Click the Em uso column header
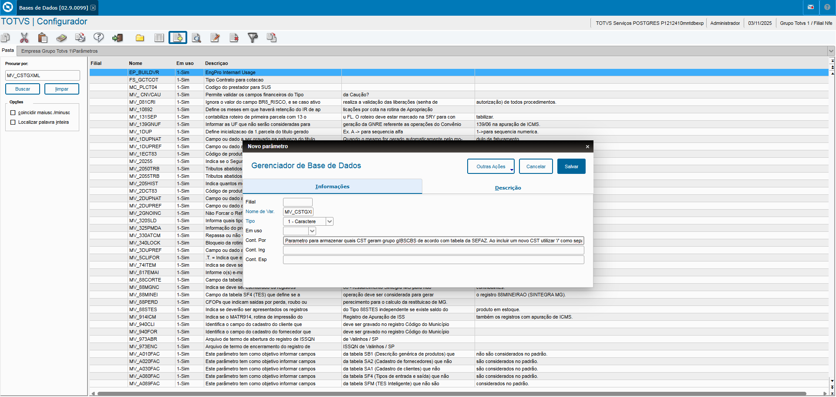Screen dimensions: 836x397 point(185,63)
